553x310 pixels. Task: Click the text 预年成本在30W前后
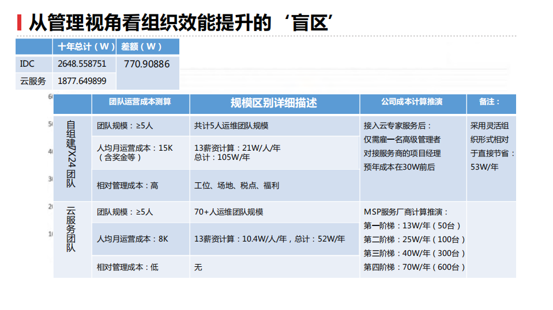pos(399,167)
